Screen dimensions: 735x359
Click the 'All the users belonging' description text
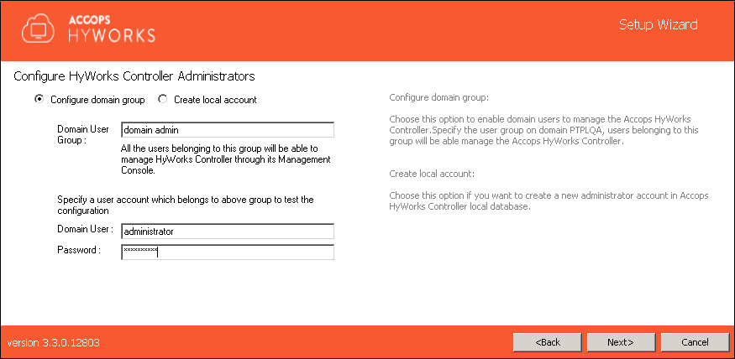[x=225, y=159]
